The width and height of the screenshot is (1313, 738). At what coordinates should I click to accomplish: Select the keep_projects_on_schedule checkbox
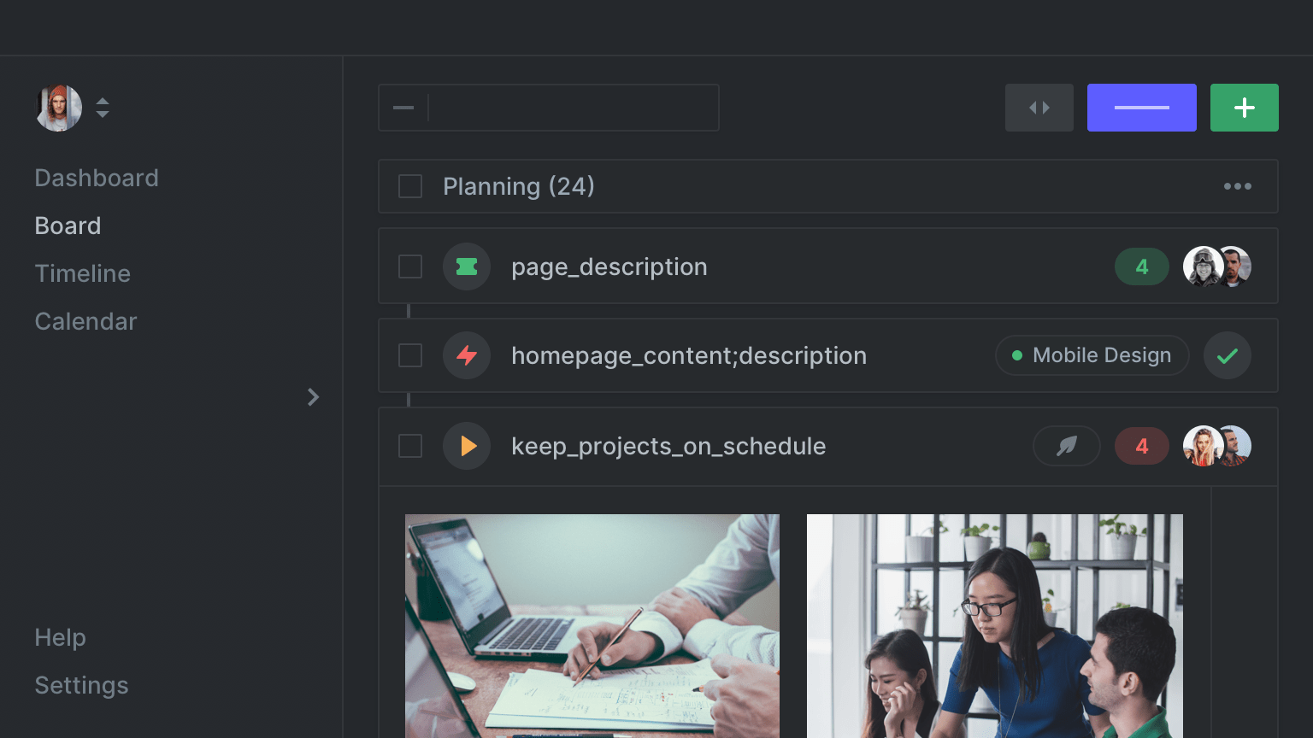(410, 446)
